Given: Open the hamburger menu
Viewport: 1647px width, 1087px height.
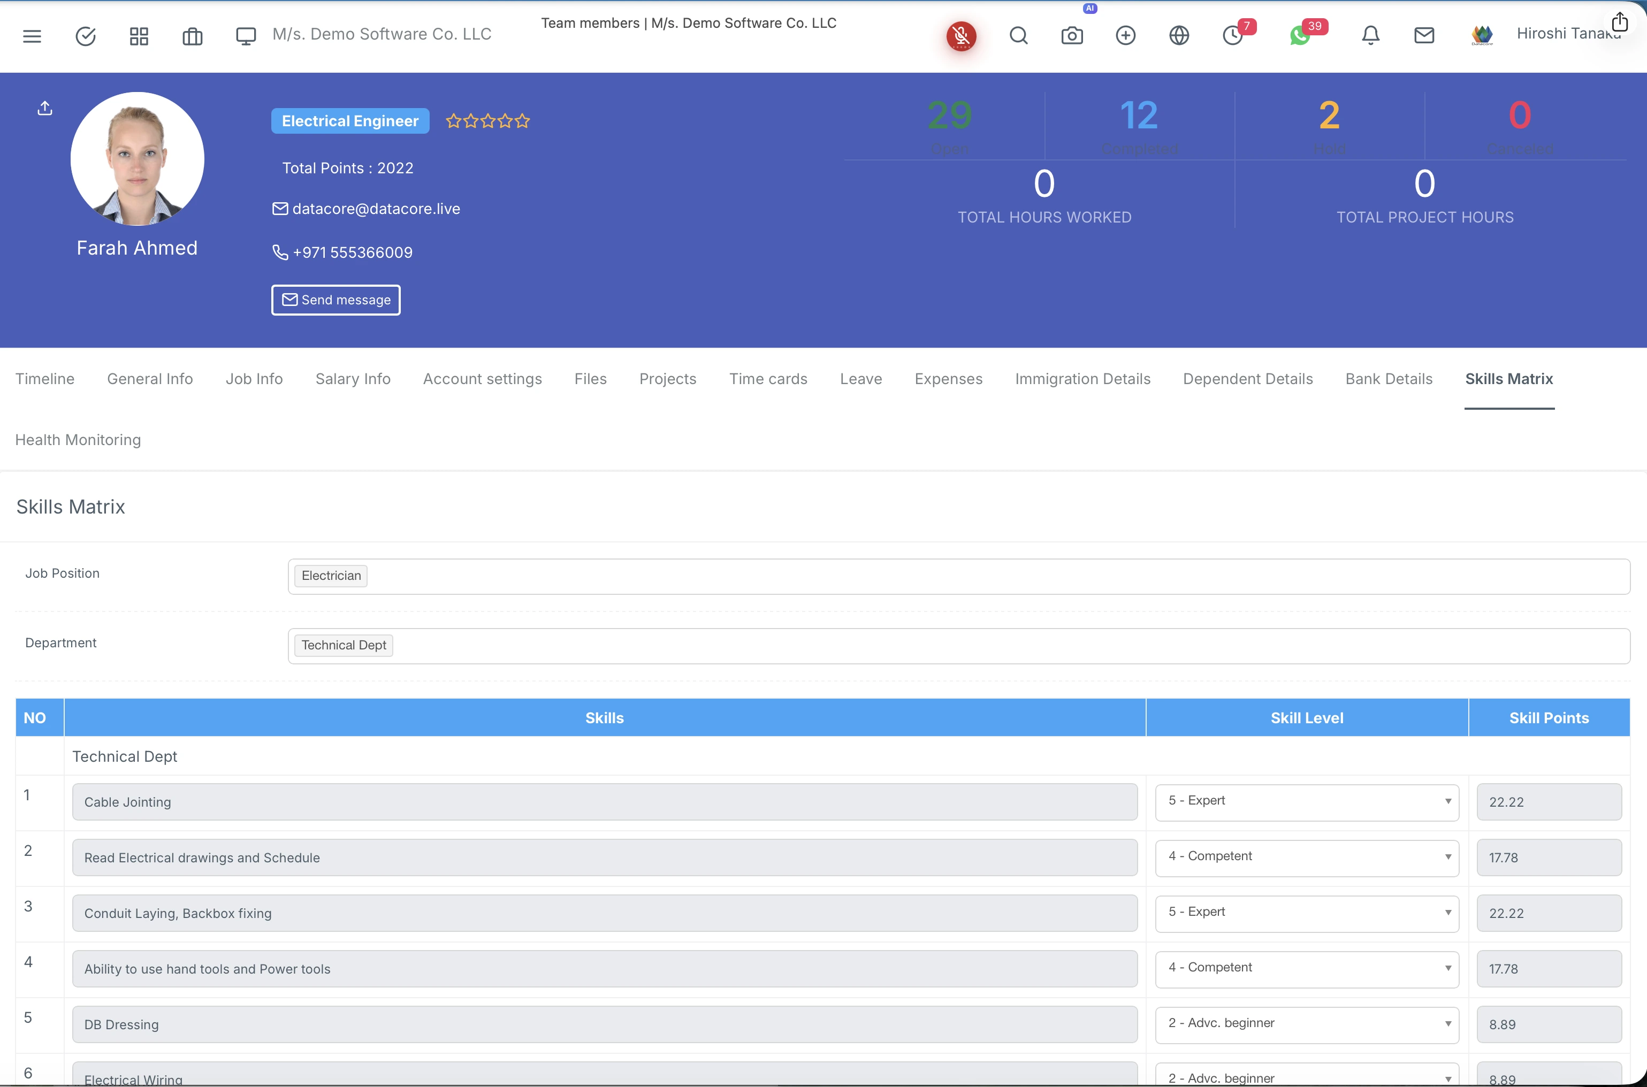Looking at the screenshot, I should click(32, 36).
